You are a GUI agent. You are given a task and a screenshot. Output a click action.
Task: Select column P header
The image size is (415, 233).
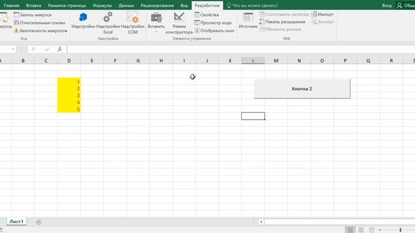pyautogui.click(x=345, y=61)
